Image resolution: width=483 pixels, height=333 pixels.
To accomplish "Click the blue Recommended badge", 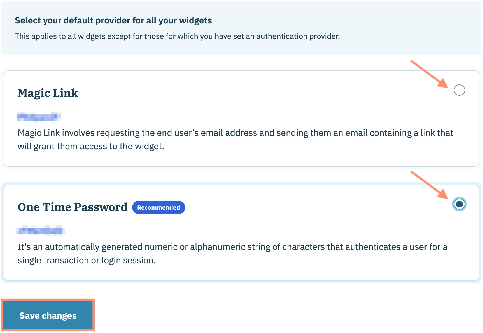I will click(x=158, y=207).
